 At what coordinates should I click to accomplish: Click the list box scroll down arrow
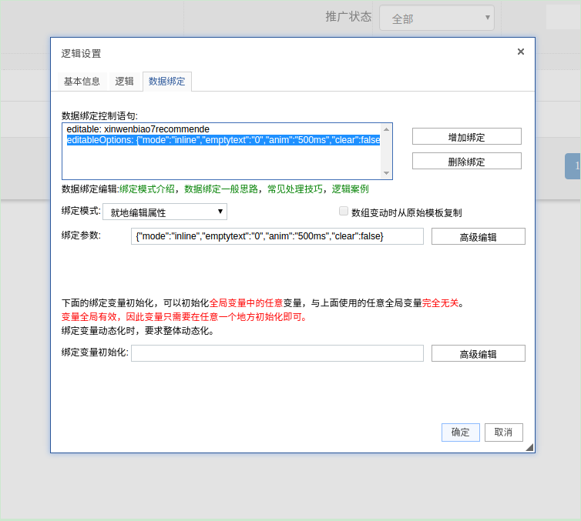pyautogui.click(x=387, y=173)
